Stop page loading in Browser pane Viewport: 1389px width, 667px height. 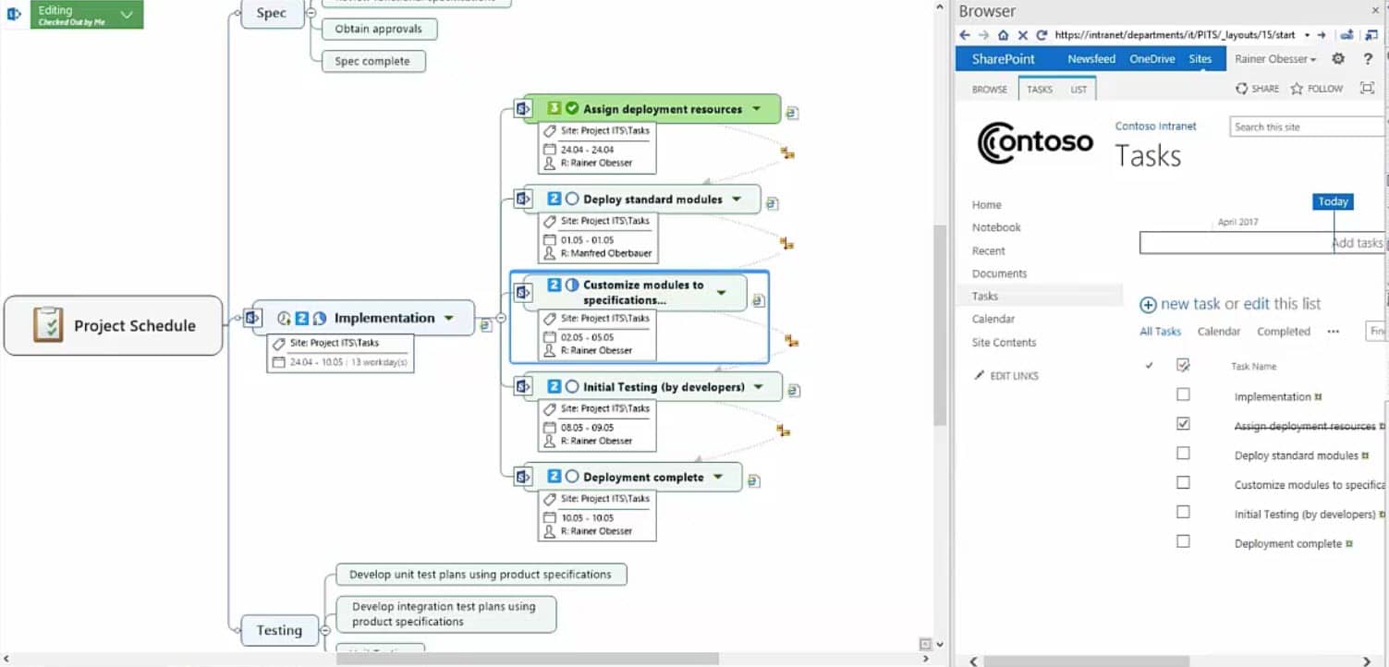1022,35
